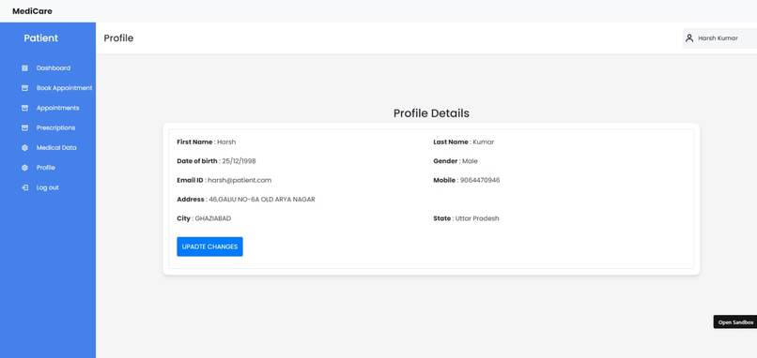757x358 pixels.
Task: Select Medical Data in sidebar
Action: (x=56, y=148)
